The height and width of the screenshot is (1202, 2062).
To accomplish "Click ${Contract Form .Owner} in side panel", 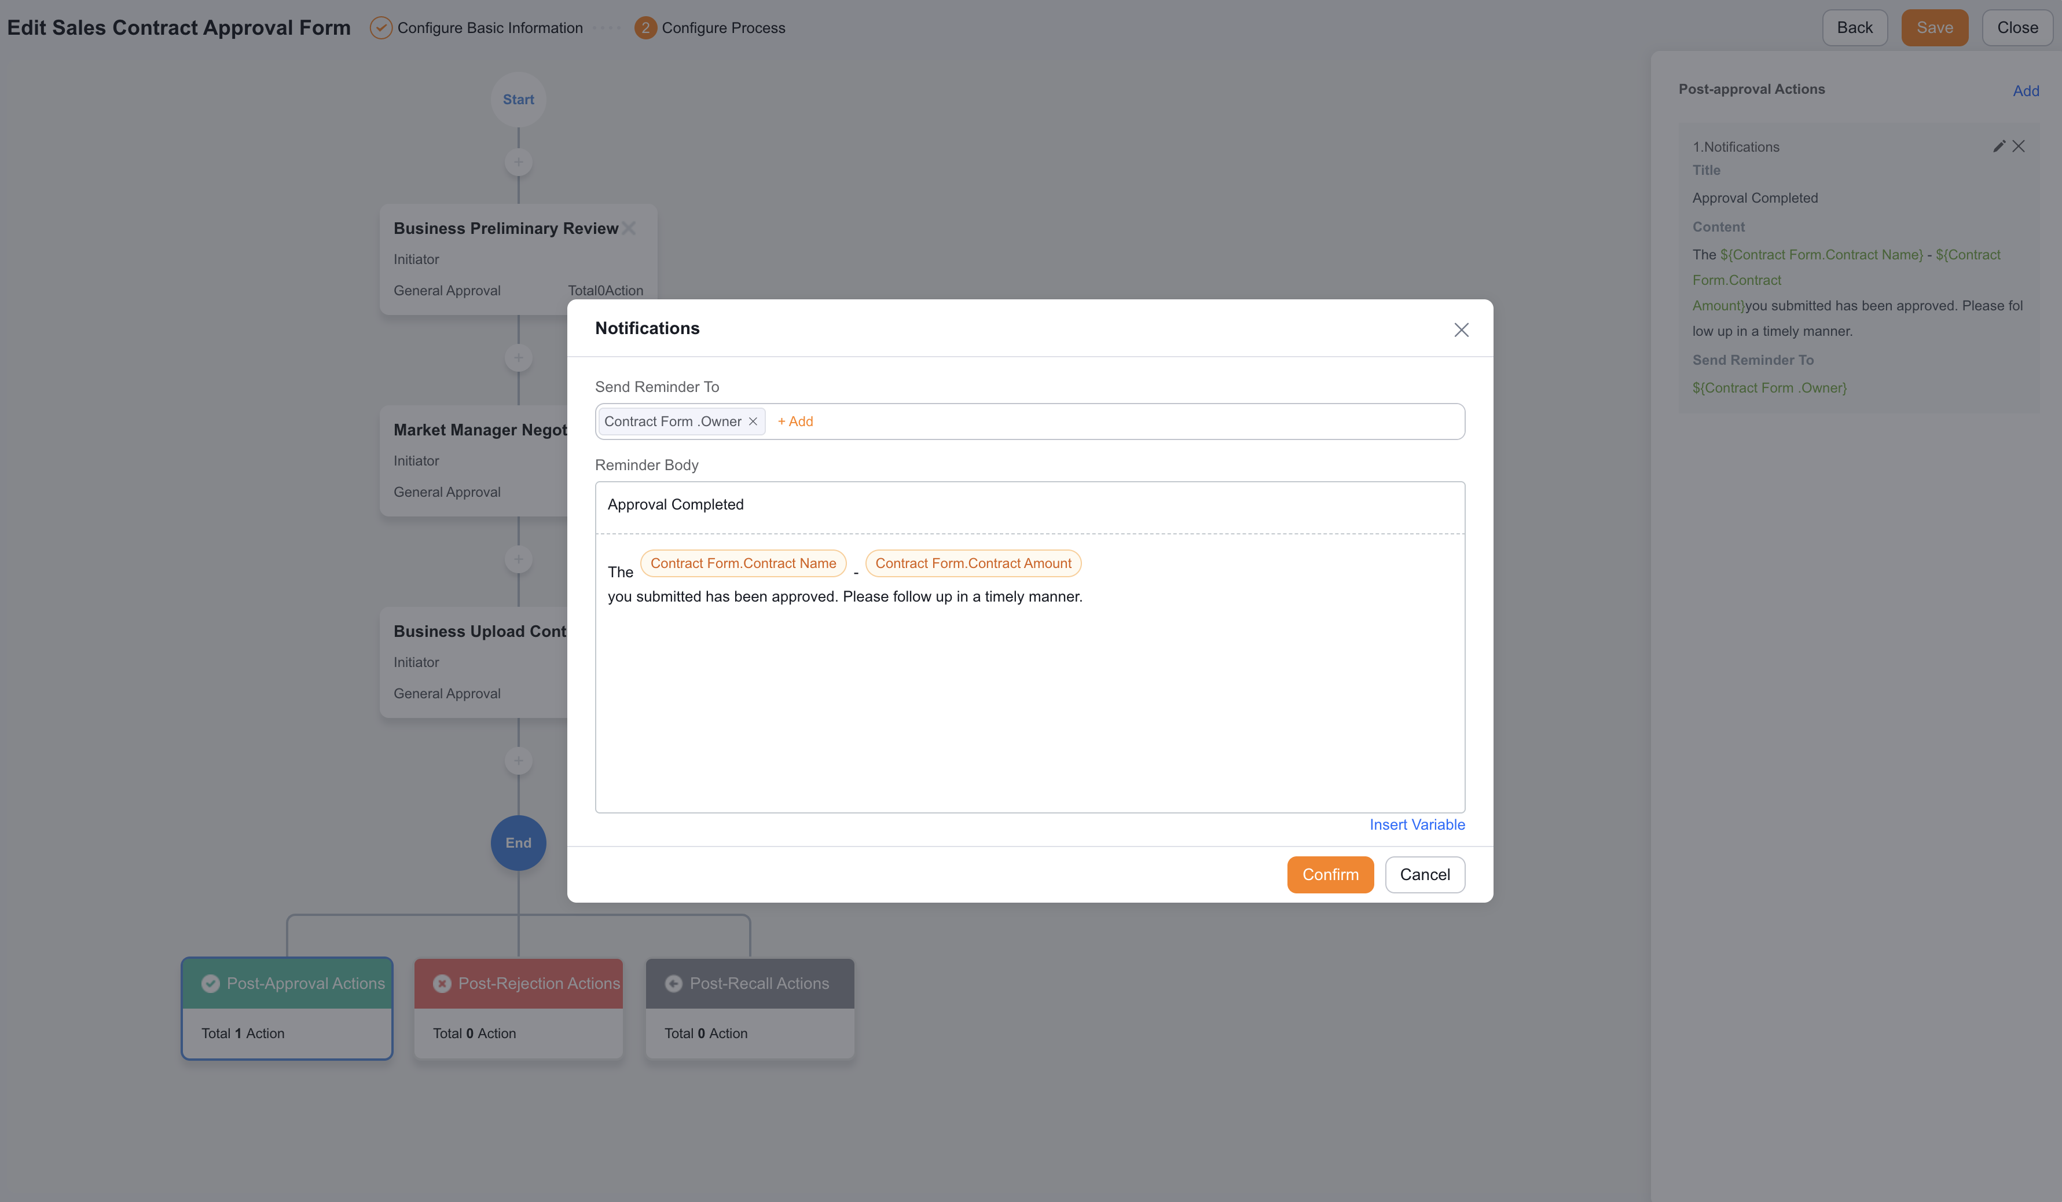I will 1769,388.
